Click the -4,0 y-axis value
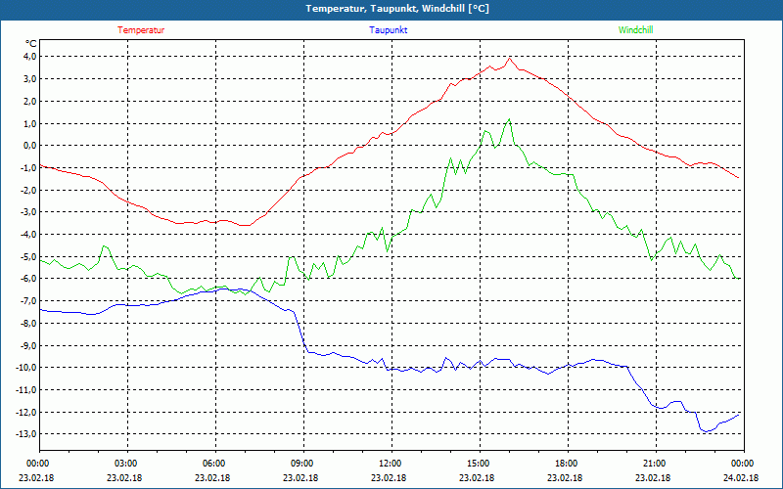783x489 pixels. (x=29, y=235)
